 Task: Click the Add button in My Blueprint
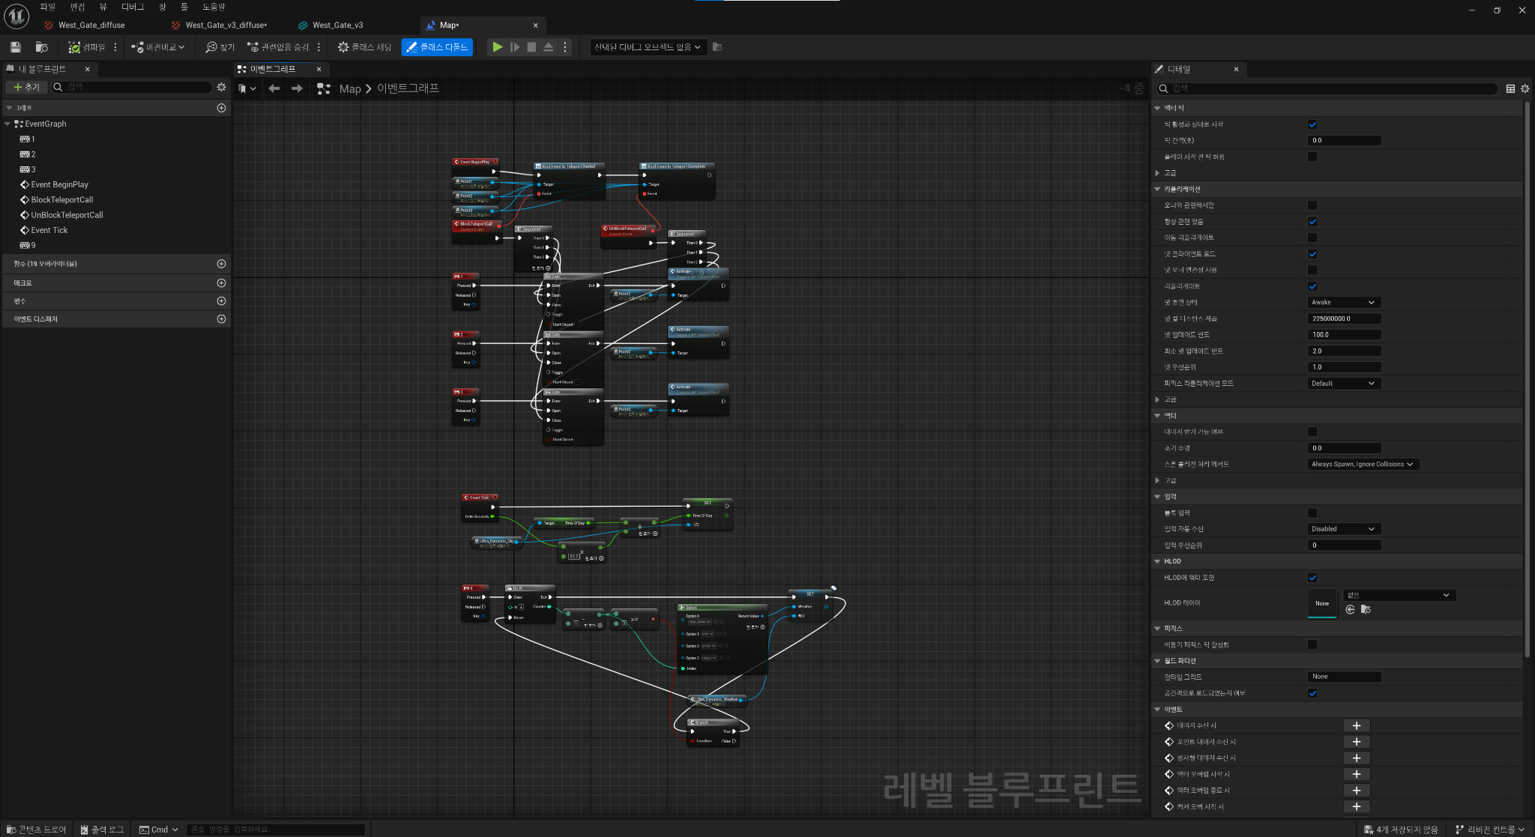(x=26, y=87)
